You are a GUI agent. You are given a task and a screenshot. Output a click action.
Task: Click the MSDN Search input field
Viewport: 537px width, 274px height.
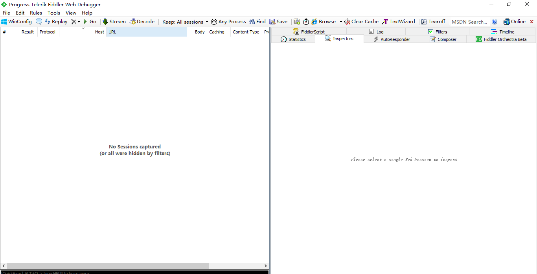pos(469,22)
